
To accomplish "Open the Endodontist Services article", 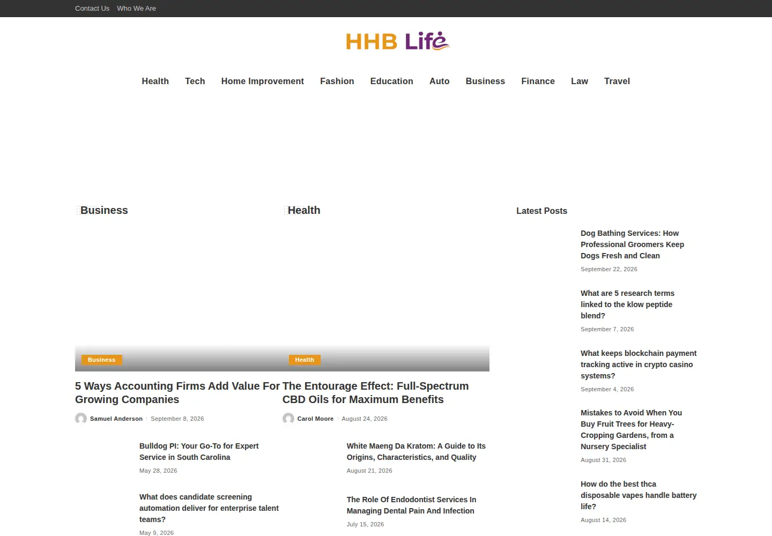I will [x=411, y=505].
